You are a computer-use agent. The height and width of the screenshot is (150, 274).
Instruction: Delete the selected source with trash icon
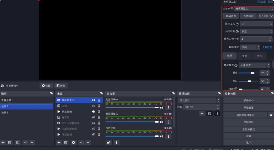(x=66, y=142)
